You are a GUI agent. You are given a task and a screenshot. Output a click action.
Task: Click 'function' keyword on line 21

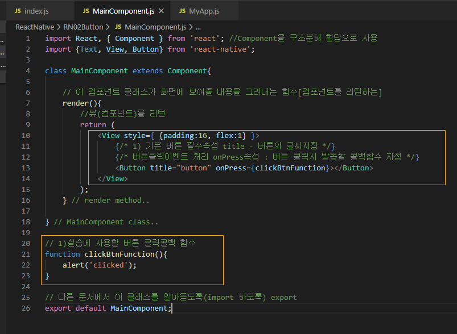63,254
